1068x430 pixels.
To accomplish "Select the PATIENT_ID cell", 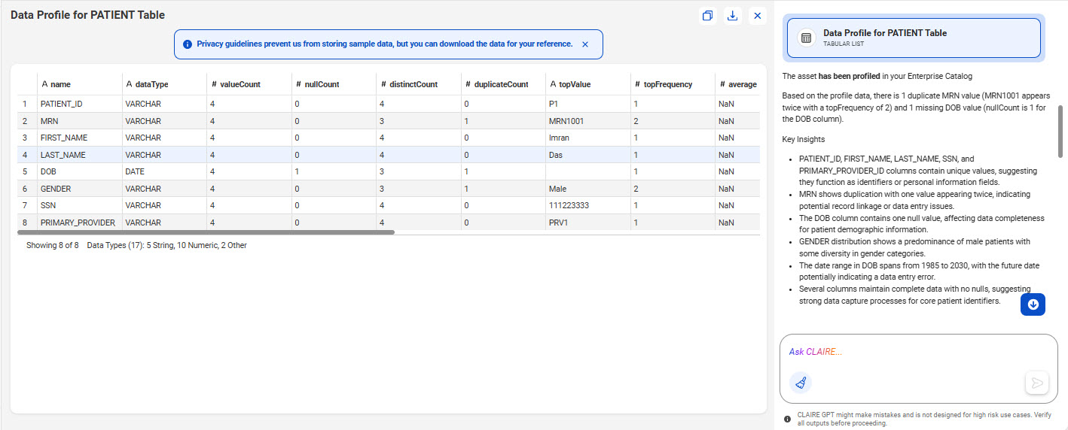I will tap(79, 104).
